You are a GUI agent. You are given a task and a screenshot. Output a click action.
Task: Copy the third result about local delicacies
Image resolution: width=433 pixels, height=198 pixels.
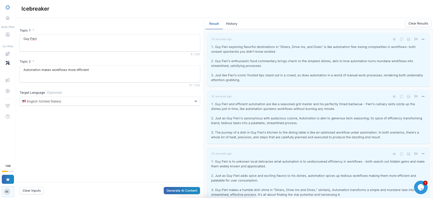(x=401, y=154)
